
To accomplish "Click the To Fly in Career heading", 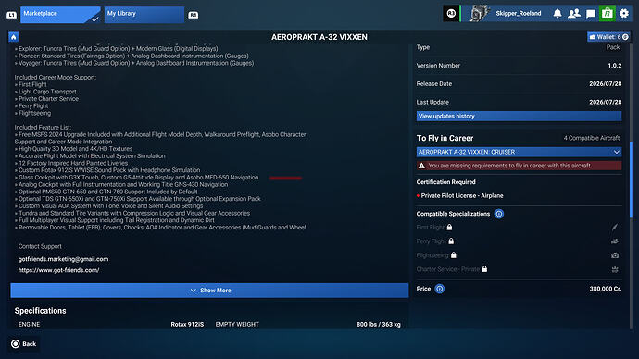I will pos(445,138).
